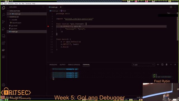The height and width of the screenshot is (101, 179).
Task: Open the Extensions view
Action: [x=3, y=43]
